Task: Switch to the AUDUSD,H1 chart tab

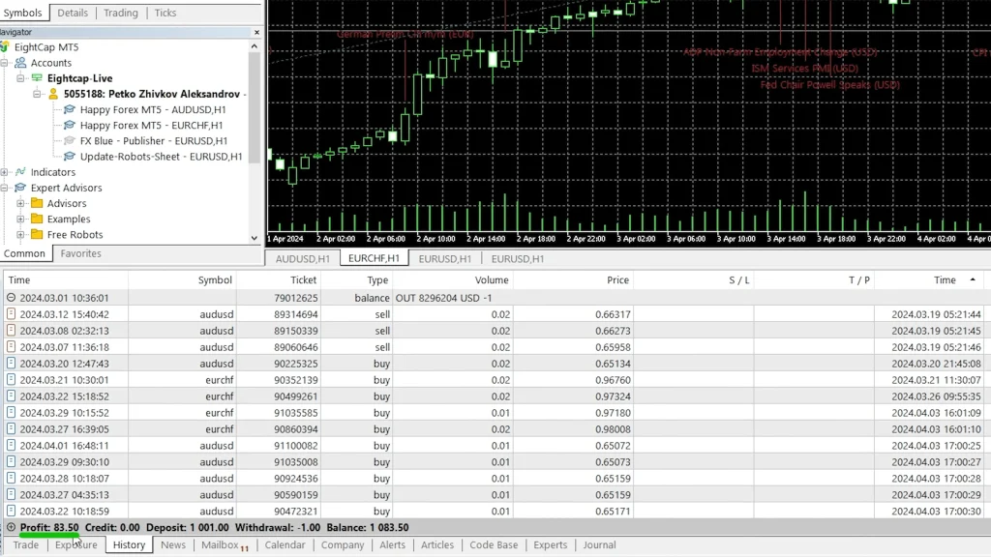Action: pos(302,258)
